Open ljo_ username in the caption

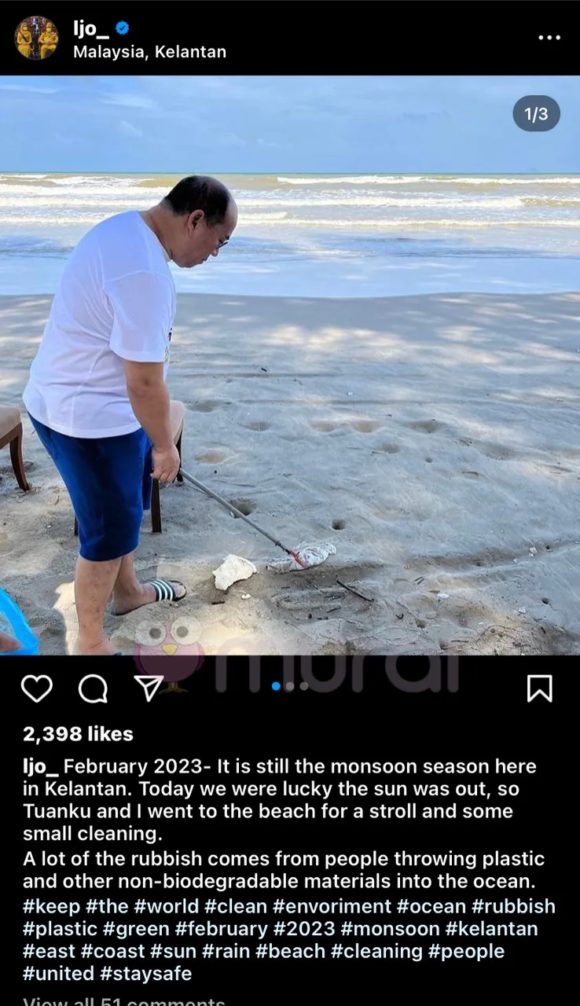(x=41, y=766)
